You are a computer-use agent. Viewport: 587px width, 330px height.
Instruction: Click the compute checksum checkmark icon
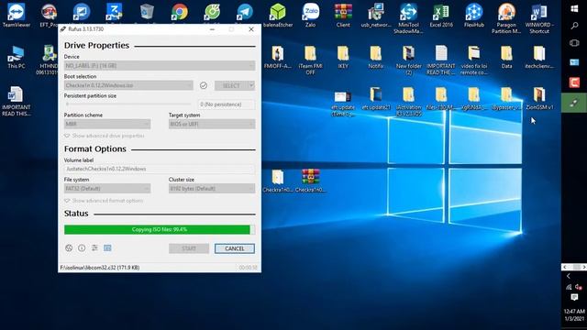point(204,85)
